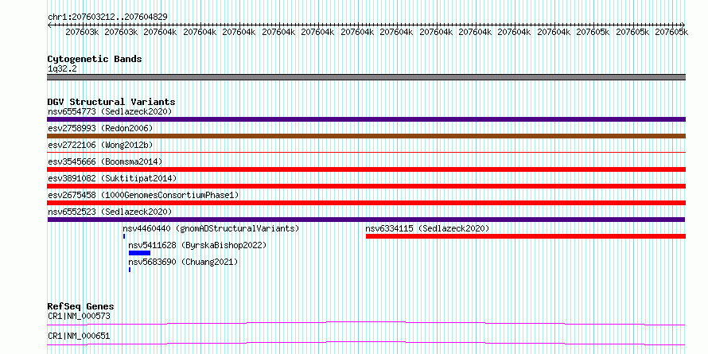This screenshot has width=708, height=354.
Task: Click the genomic ruler scale arrow line
Action: click(366, 25)
